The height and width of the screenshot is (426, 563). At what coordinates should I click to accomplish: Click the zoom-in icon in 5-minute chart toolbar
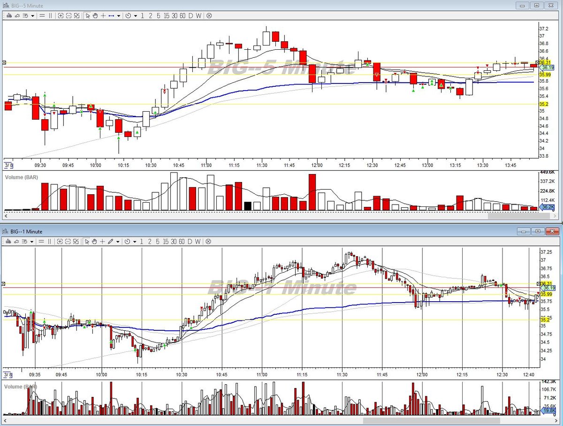pyautogui.click(x=61, y=15)
